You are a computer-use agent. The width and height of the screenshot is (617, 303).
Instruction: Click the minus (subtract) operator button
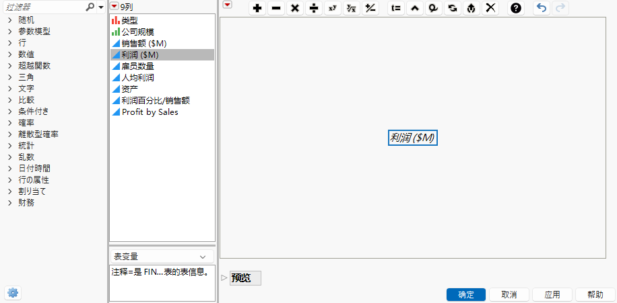276,8
